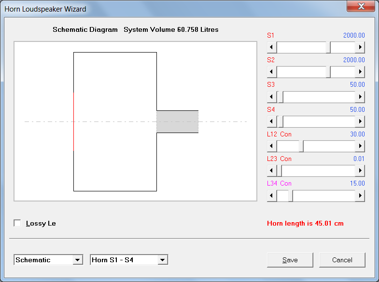
Task: Increase S3 with its right arrow
Action: tap(360, 97)
